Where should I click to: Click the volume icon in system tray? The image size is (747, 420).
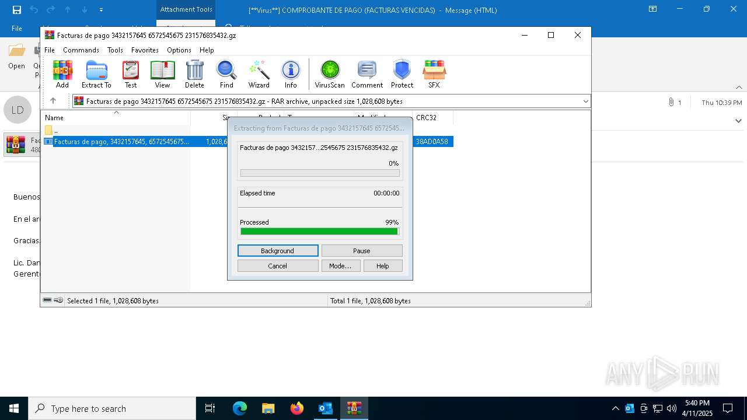click(672, 408)
